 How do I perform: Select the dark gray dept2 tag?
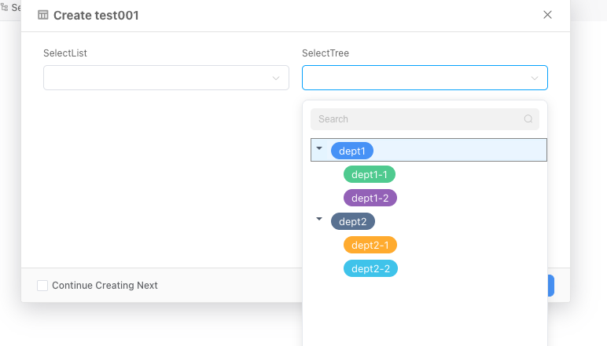coord(352,221)
